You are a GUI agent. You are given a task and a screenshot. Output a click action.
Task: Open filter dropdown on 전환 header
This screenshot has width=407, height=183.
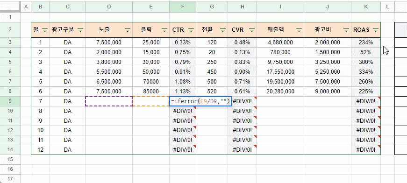coord(223,30)
